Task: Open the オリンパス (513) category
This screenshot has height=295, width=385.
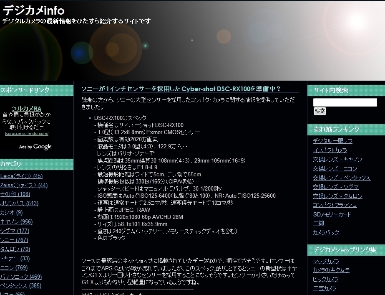Action: coord(19,203)
